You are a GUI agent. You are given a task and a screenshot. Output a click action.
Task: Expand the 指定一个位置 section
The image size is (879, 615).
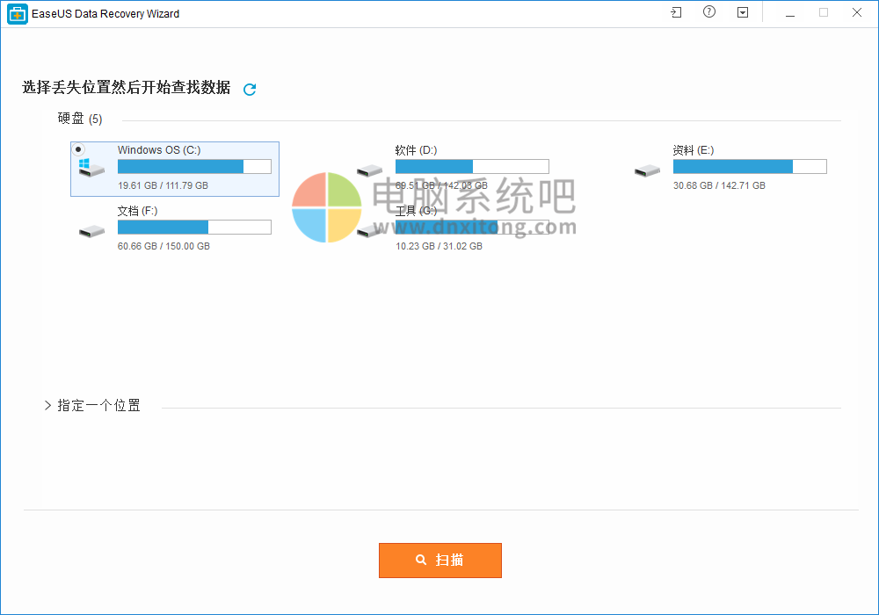pyautogui.click(x=47, y=406)
